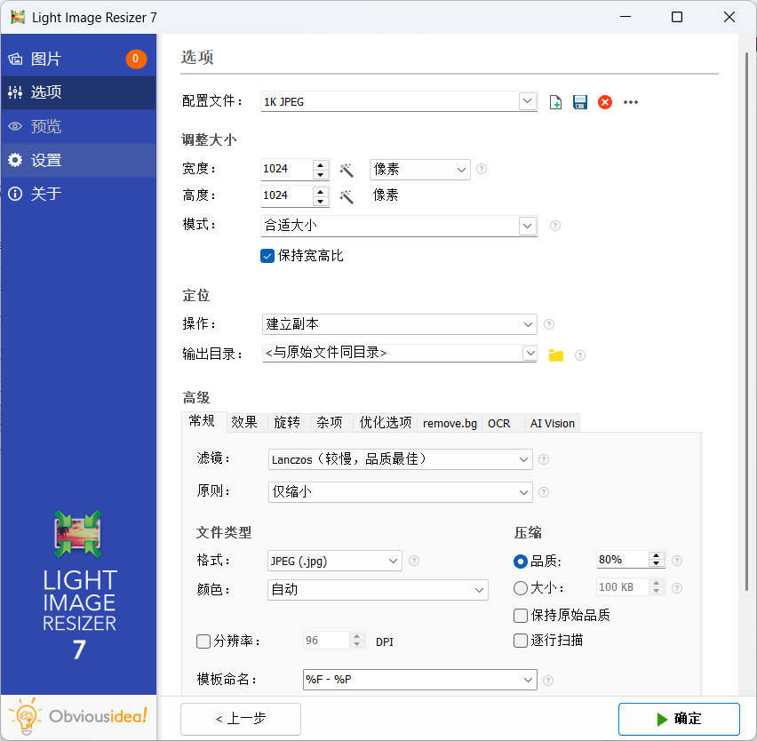Switch to the AI Vision tab
The width and height of the screenshot is (757, 741).
[553, 423]
